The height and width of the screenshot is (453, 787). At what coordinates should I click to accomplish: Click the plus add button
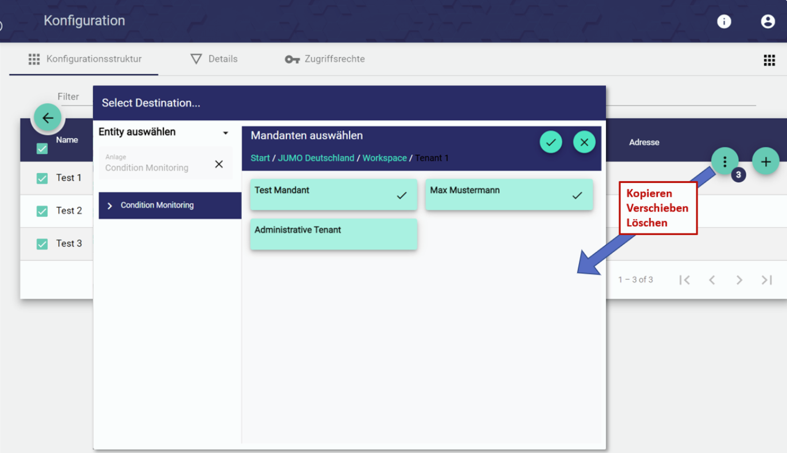(765, 161)
